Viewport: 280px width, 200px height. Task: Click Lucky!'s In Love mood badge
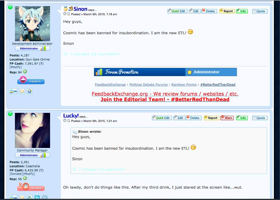31,187
